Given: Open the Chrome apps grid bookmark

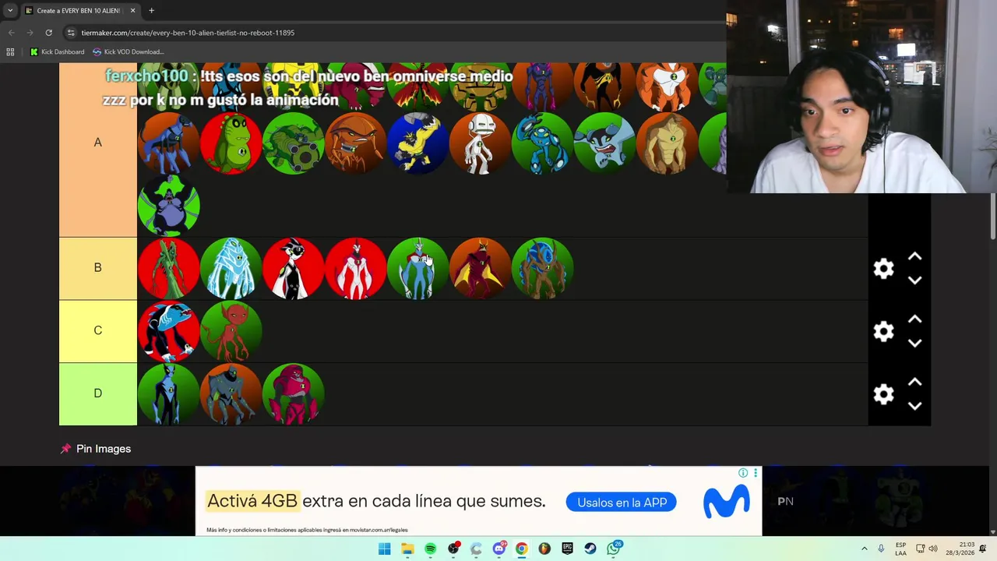Looking at the screenshot, I should point(10,52).
